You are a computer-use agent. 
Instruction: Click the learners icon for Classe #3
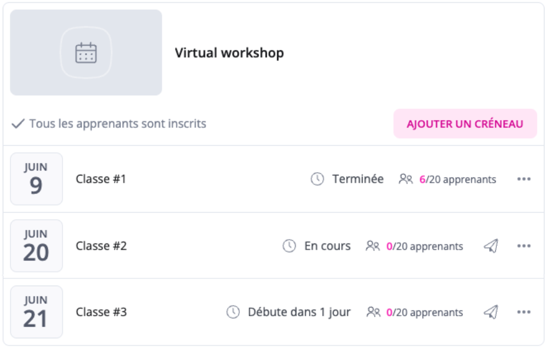(x=373, y=312)
